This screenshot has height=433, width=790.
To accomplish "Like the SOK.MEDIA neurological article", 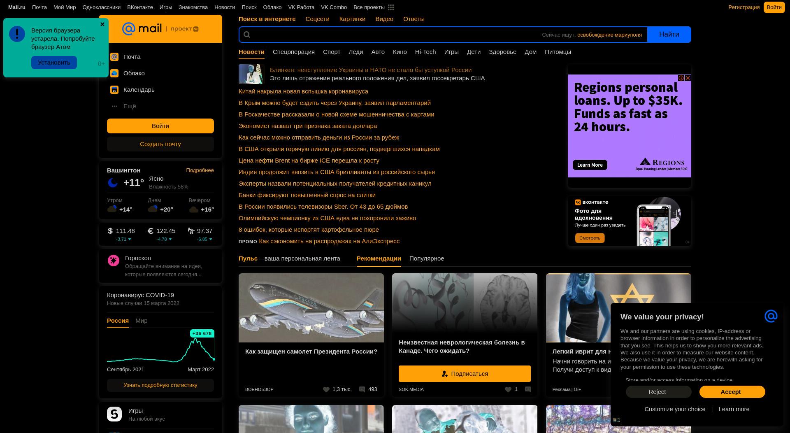I will coord(508,389).
